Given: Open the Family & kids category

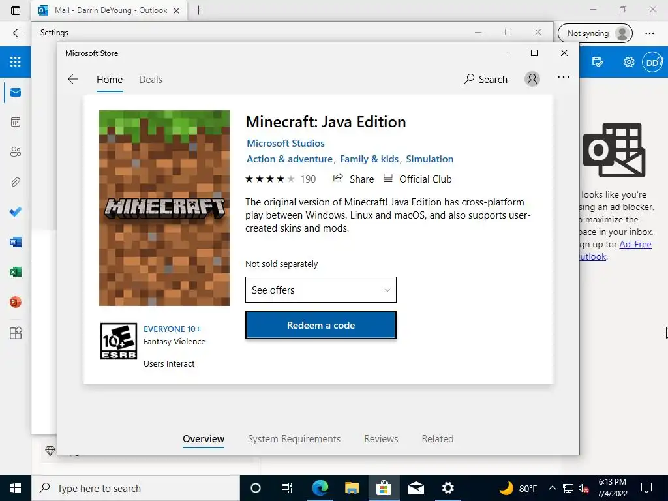Looking at the screenshot, I should (x=369, y=159).
